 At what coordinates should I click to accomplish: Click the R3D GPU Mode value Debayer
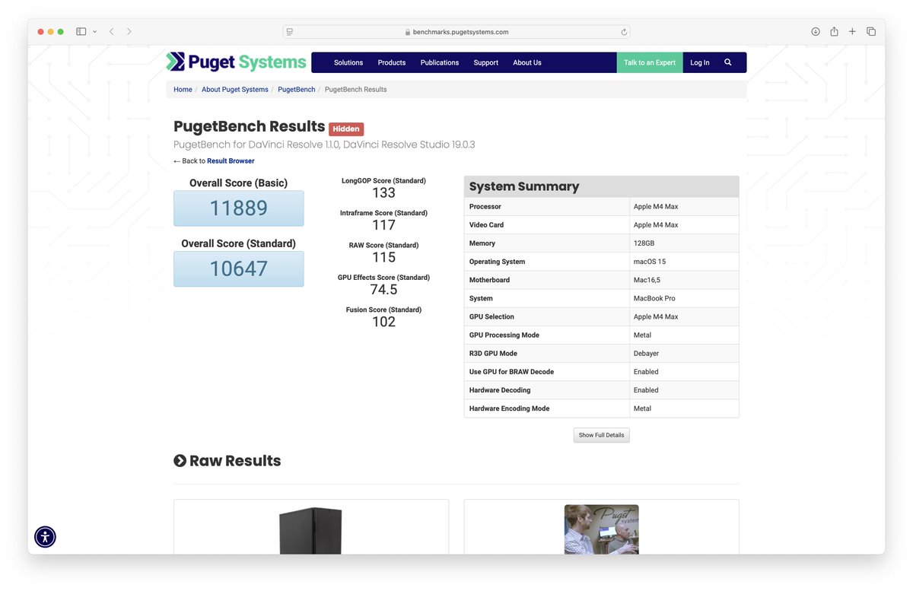646,354
